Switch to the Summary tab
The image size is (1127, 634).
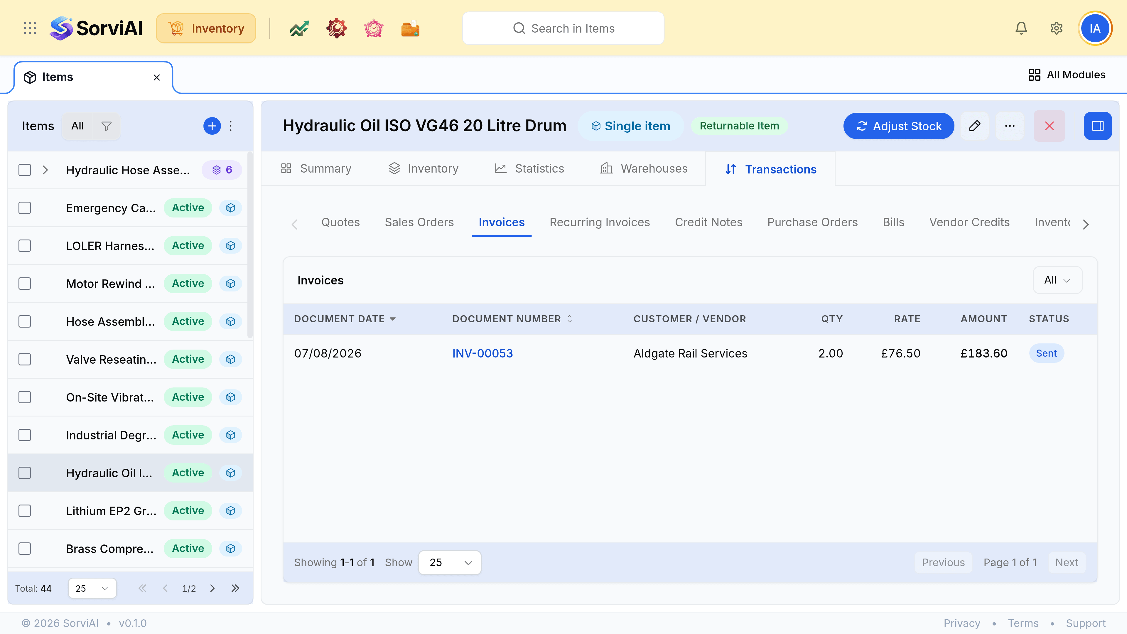click(316, 169)
